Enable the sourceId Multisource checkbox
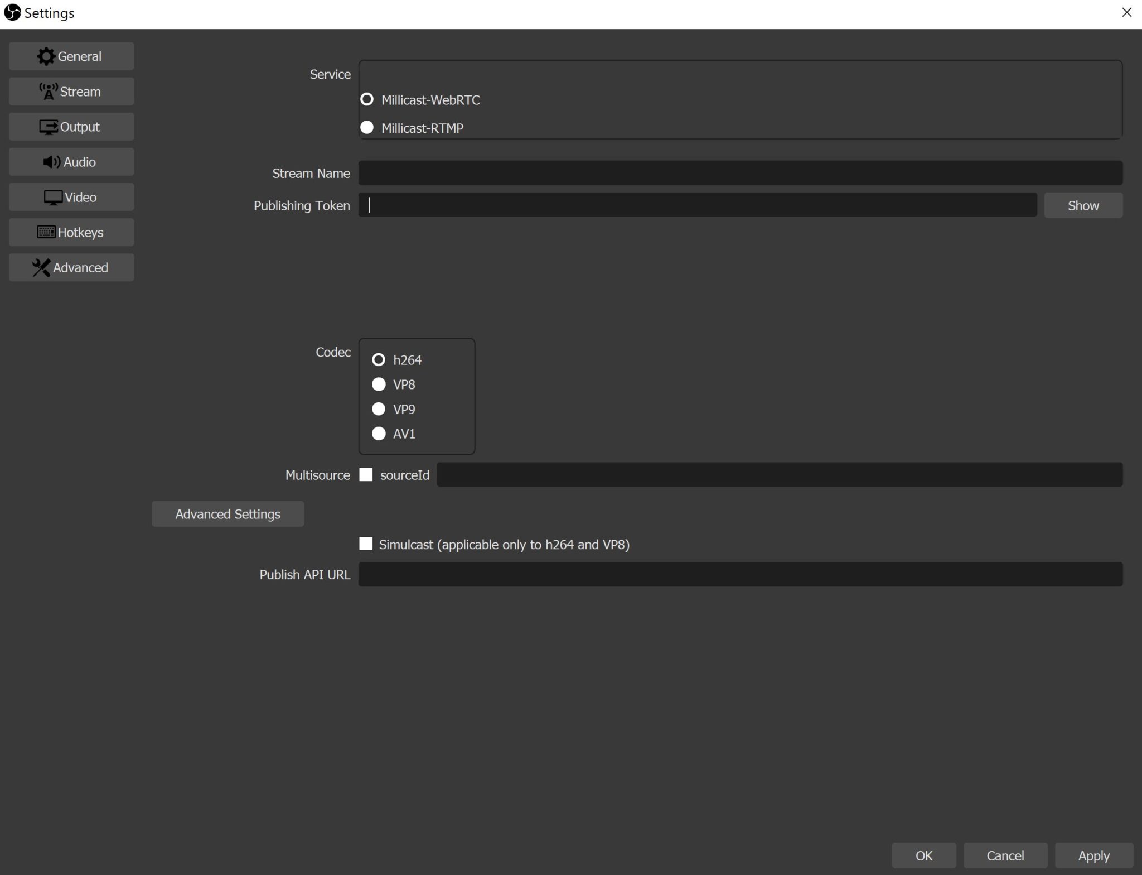 366,474
